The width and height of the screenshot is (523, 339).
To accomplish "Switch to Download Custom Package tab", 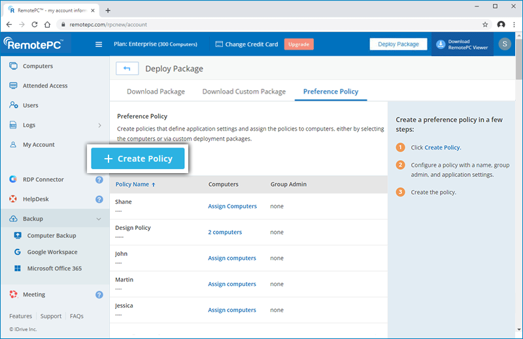I will pyautogui.click(x=244, y=91).
